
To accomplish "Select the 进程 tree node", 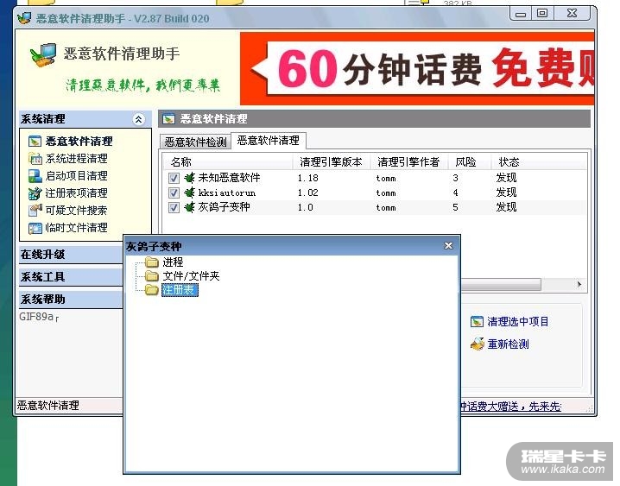I will click(173, 262).
